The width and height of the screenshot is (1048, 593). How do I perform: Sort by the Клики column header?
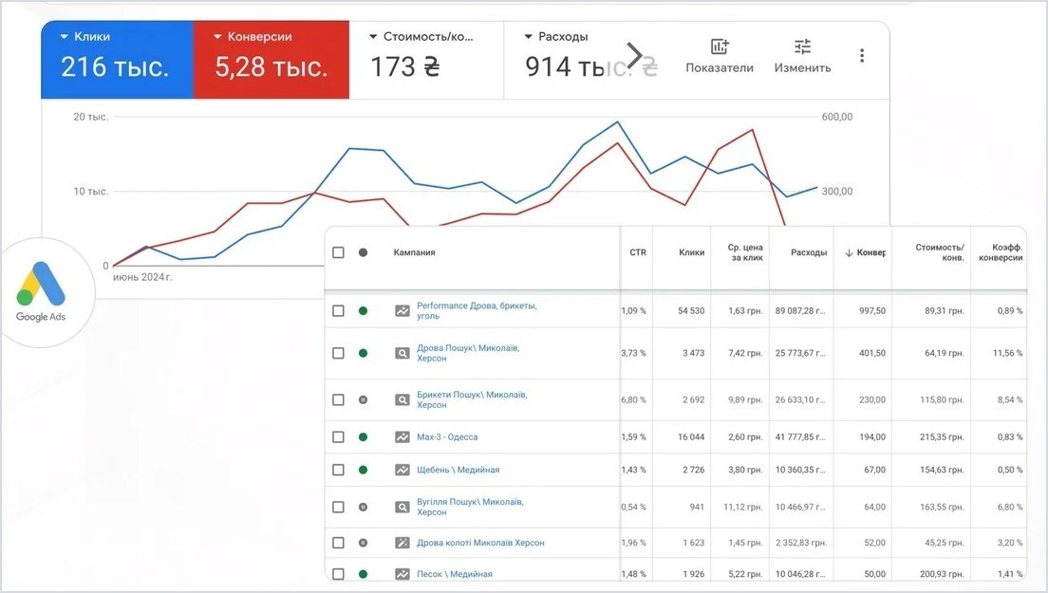[692, 252]
